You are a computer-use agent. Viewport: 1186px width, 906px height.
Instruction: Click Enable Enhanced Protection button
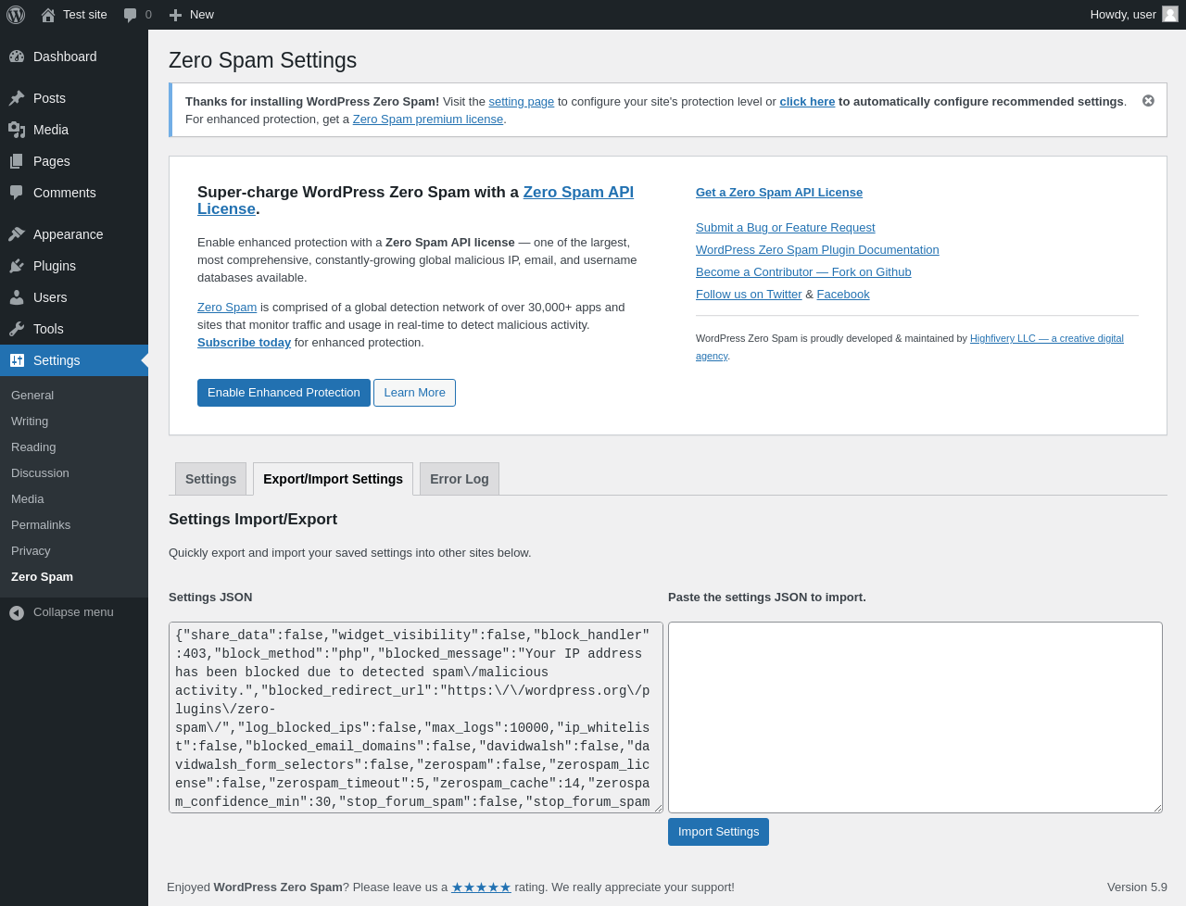point(284,393)
